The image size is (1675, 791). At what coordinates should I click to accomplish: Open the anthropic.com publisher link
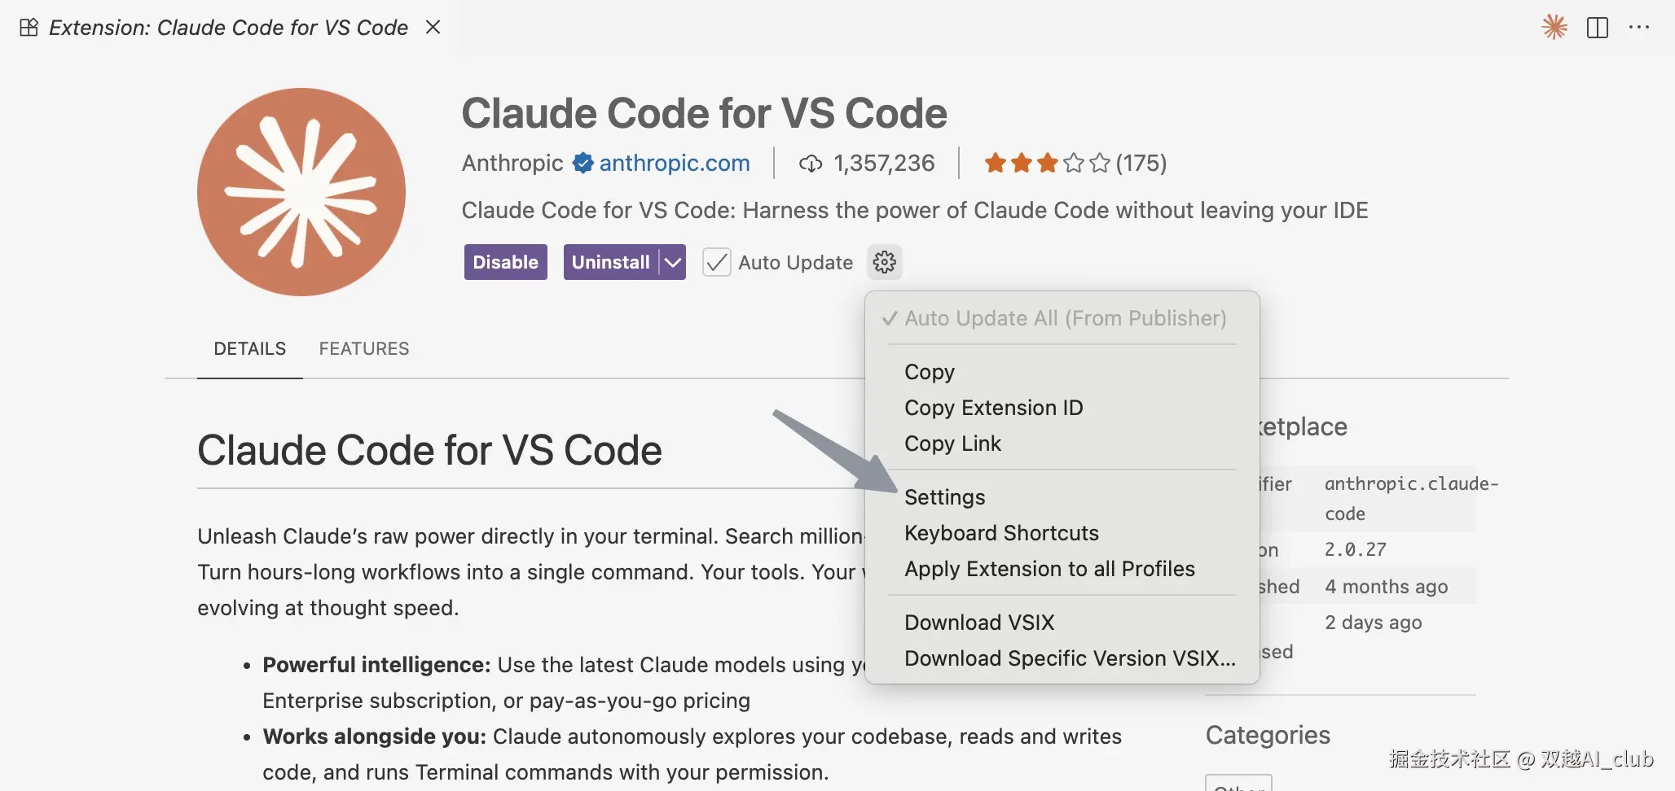(675, 164)
